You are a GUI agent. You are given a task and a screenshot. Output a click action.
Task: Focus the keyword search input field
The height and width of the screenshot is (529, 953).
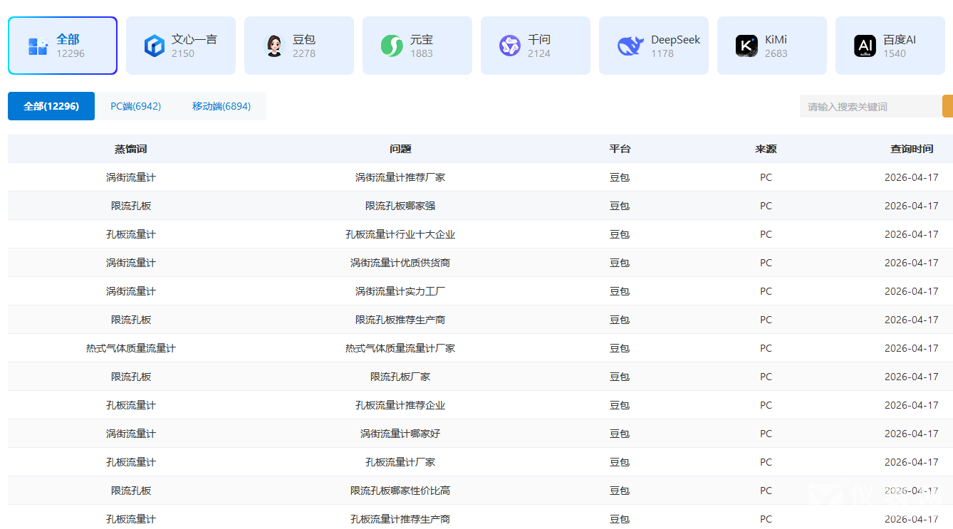[870, 107]
